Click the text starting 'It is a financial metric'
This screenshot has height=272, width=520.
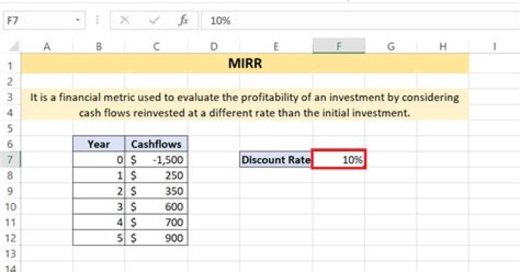pyautogui.click(x=245, y=97)
